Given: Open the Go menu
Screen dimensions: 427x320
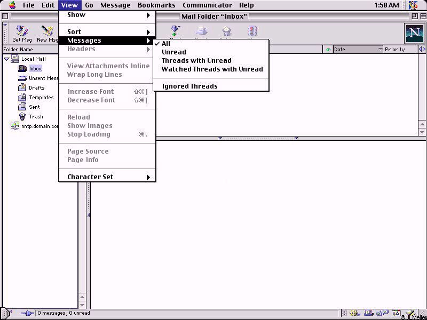Looking at the screenshot, I should [89, 5].
